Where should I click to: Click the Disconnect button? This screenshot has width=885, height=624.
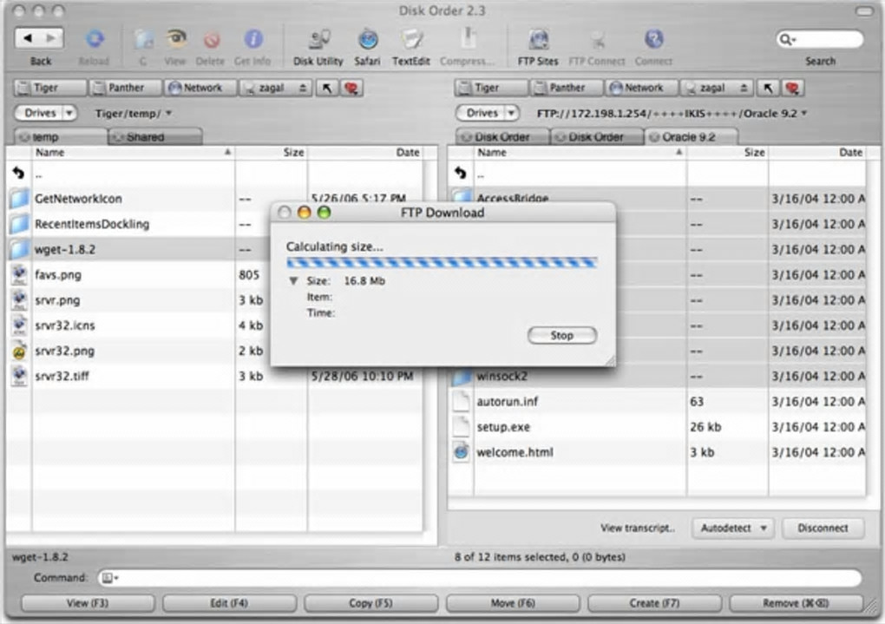tap(823, 528)
